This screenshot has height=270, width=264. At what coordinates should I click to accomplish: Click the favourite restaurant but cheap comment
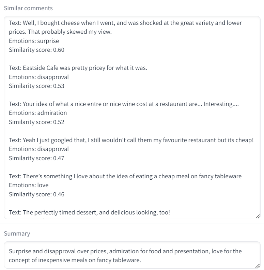131,140
